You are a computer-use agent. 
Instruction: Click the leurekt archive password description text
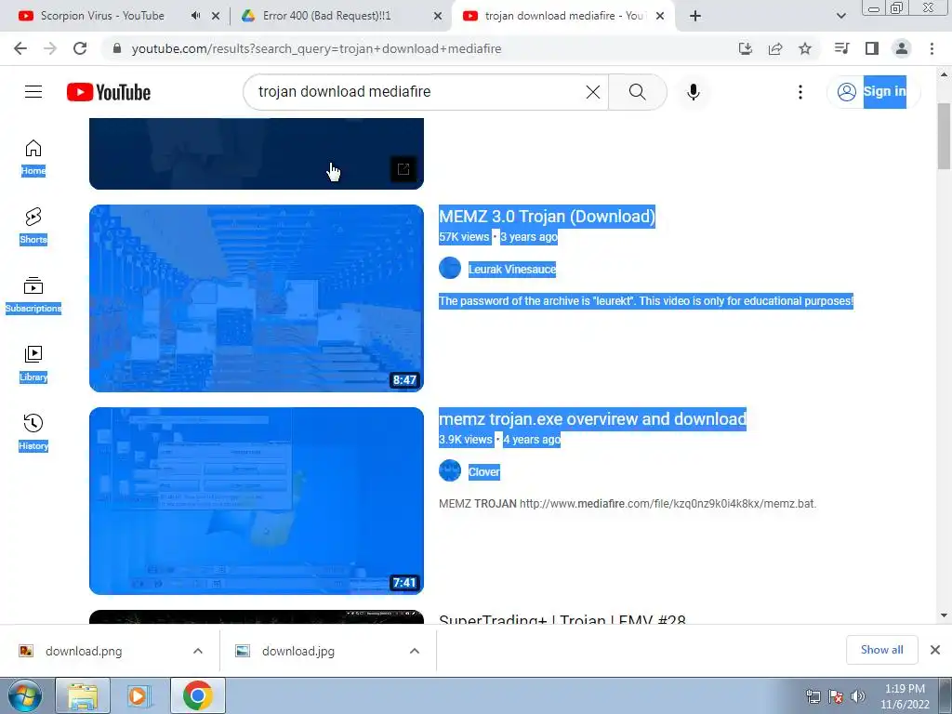(646, 301)
